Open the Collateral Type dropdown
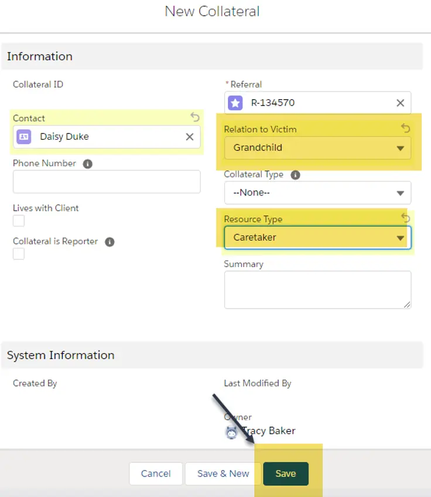This screenshot has height=497, width=431. 317,192
